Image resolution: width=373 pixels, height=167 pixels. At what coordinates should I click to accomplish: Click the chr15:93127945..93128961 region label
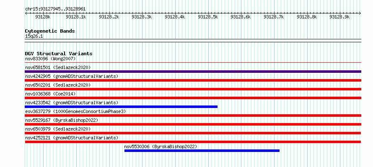(x=55, y=9)
